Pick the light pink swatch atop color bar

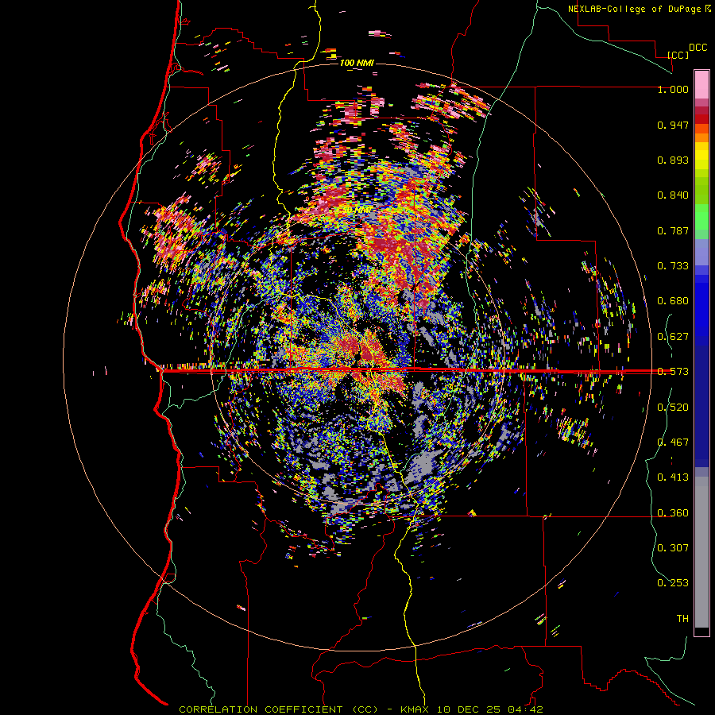701,84
